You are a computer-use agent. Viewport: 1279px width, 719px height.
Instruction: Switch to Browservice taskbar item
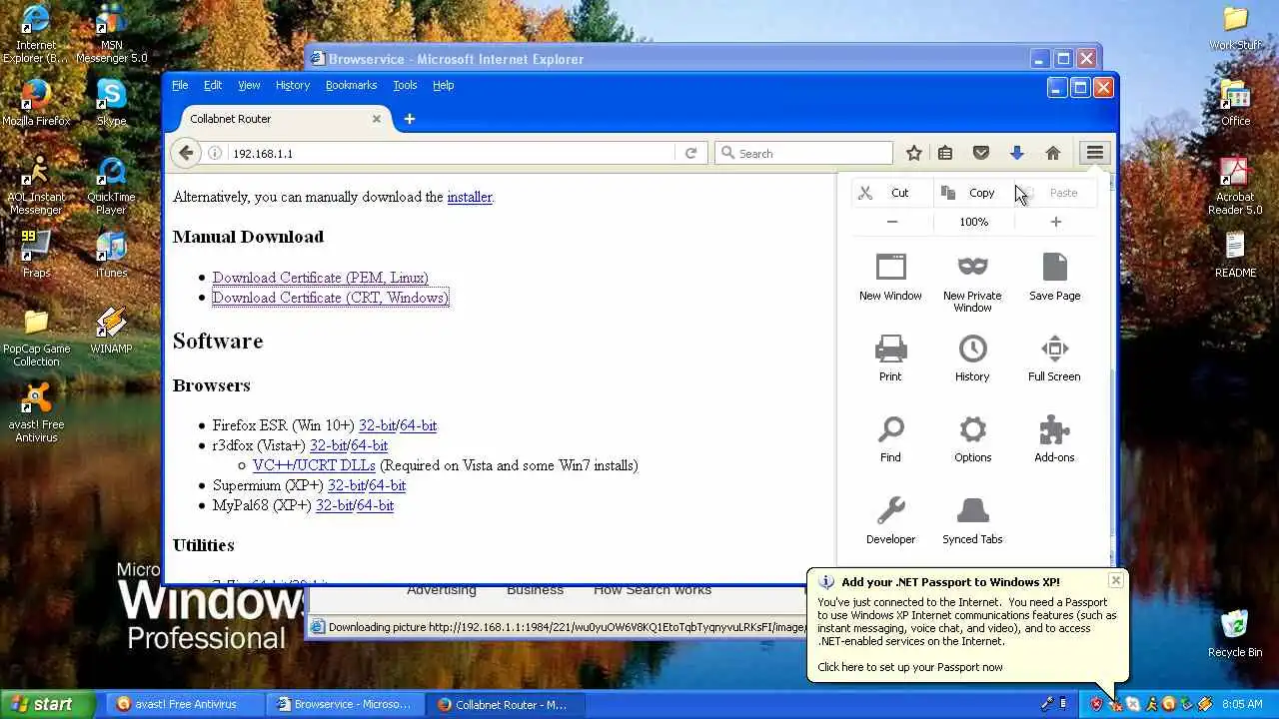(x=345, y=704)
